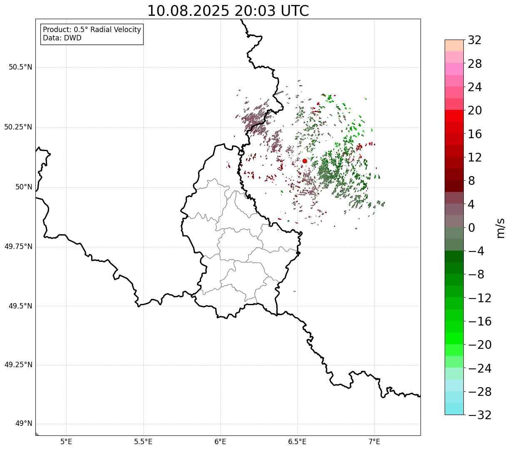This screenshot has width=510, height=450.
Task: Click the colorbar tick label 20
Action: 475,111
